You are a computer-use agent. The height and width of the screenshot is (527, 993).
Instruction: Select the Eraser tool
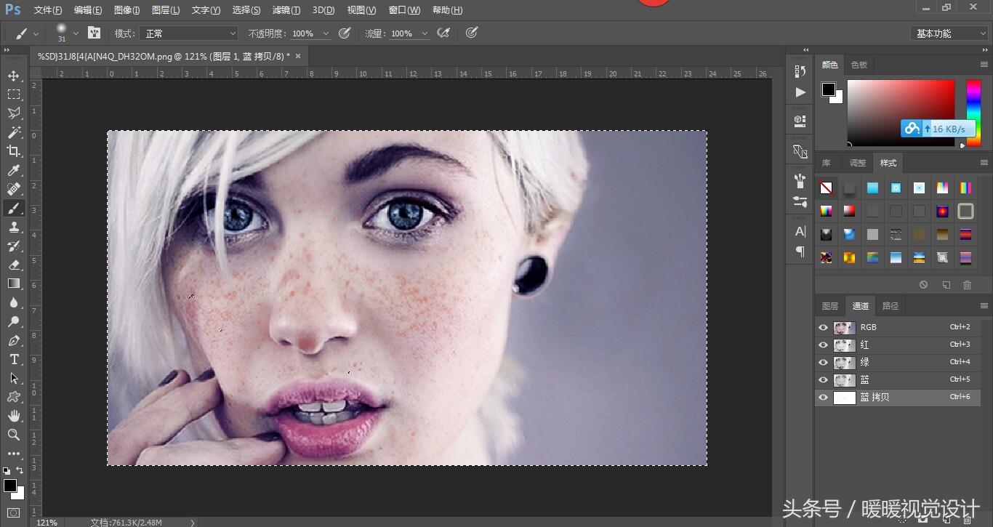(x=14, y=265)
